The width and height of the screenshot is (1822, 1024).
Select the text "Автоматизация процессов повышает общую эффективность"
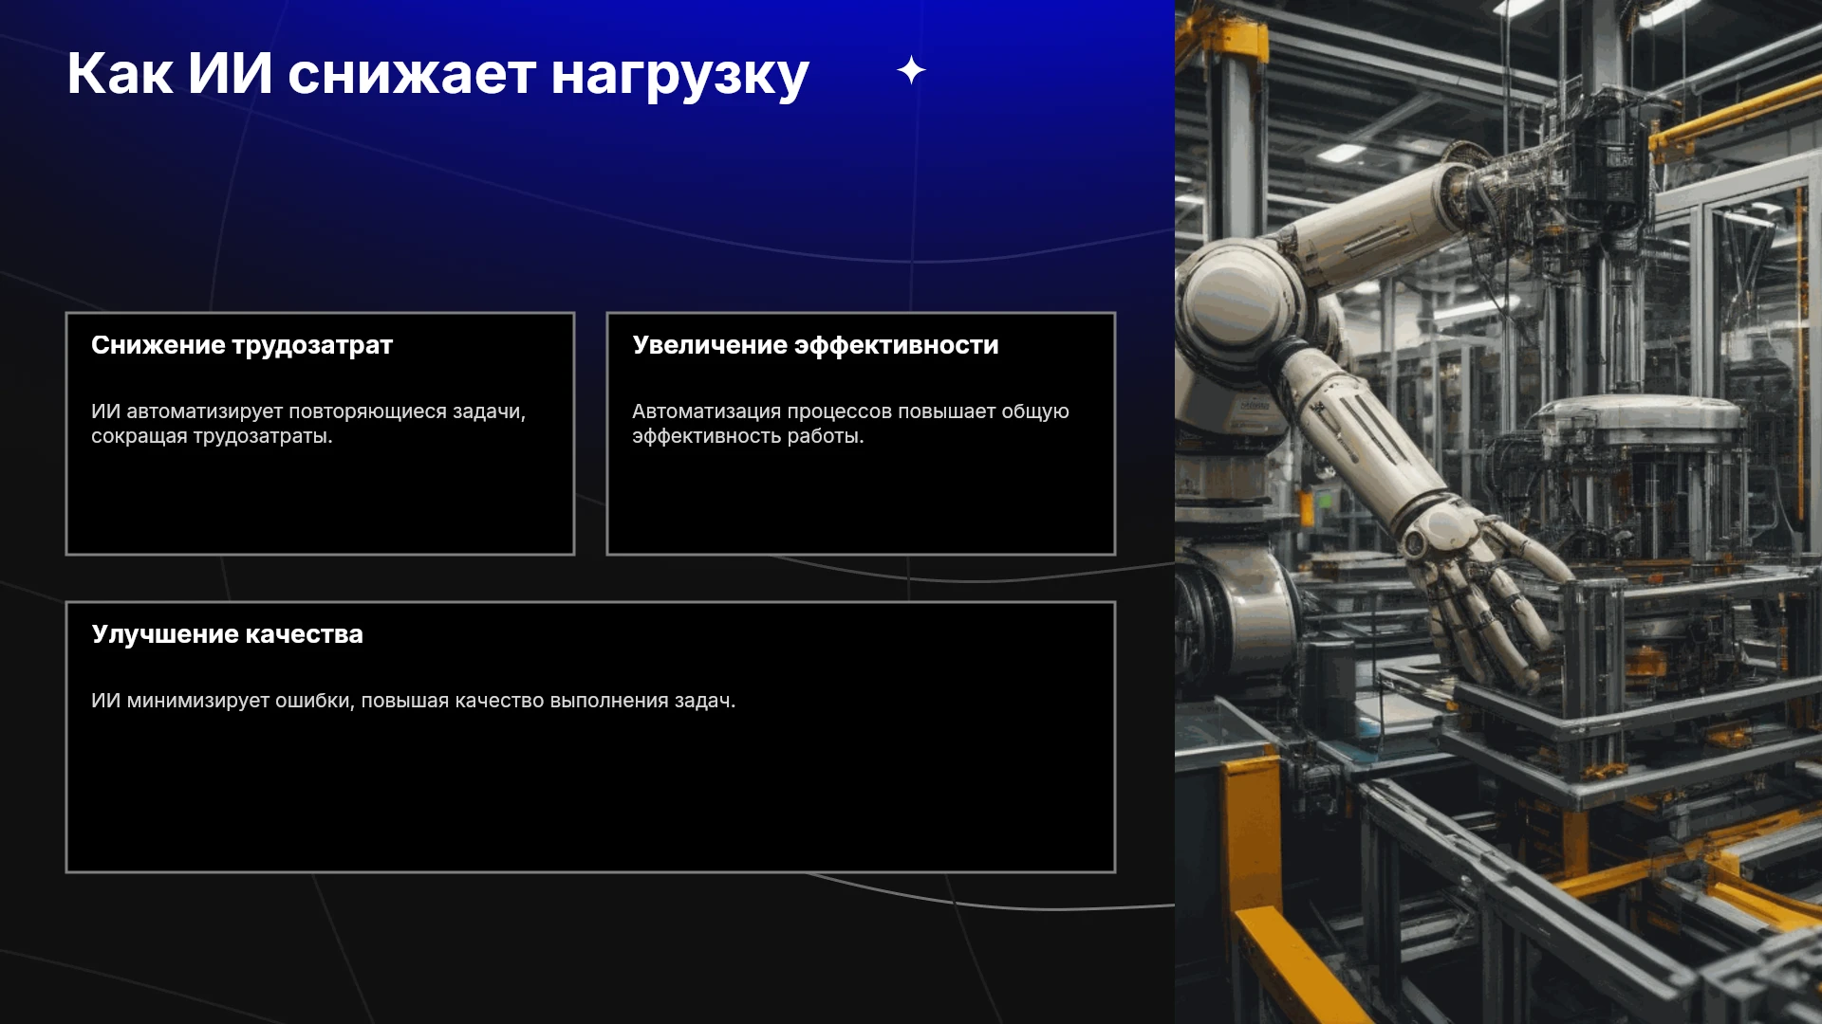click(850, 424)
